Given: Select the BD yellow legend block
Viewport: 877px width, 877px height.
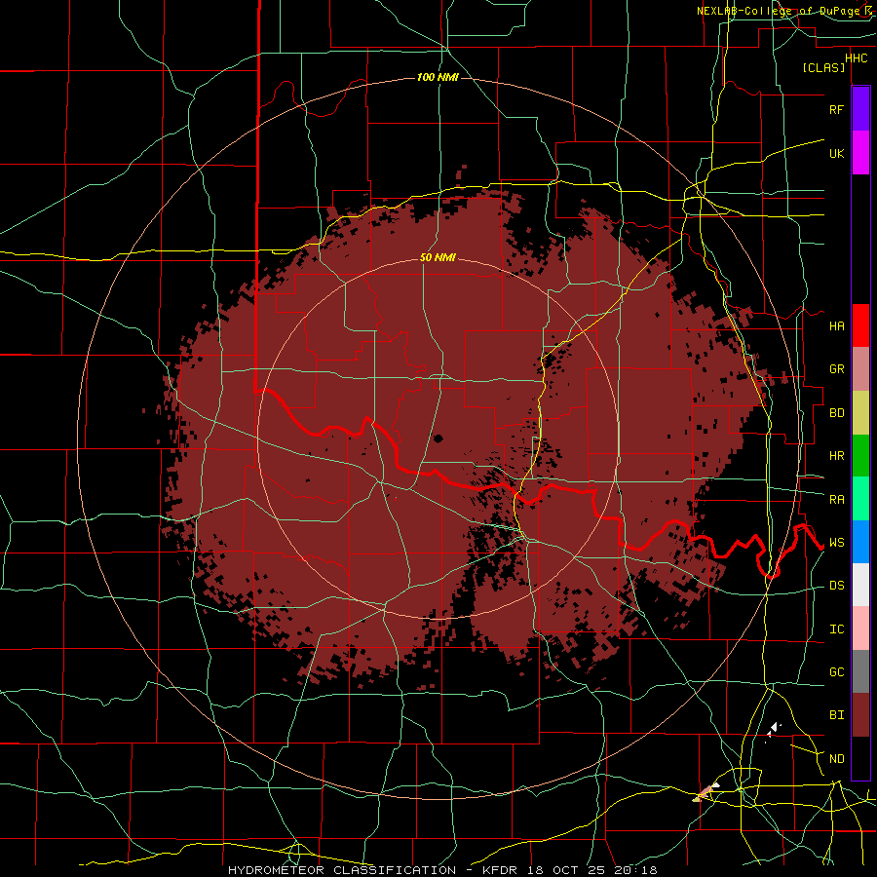Looking at the screenshot, I should (860, 413).
